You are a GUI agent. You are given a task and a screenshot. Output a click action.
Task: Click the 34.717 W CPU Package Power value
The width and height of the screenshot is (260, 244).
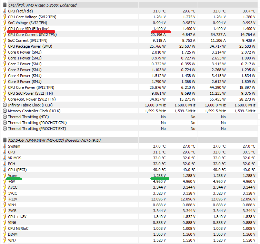218,46
